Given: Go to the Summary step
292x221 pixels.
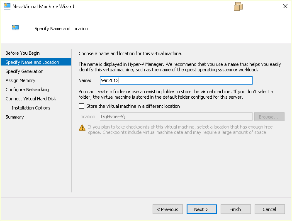Looking at the screenshot, I should (15, 117).
